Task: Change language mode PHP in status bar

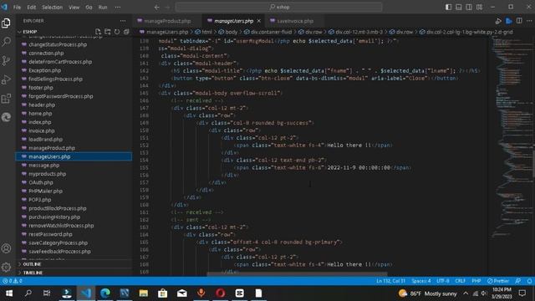Action: [476, 281]
